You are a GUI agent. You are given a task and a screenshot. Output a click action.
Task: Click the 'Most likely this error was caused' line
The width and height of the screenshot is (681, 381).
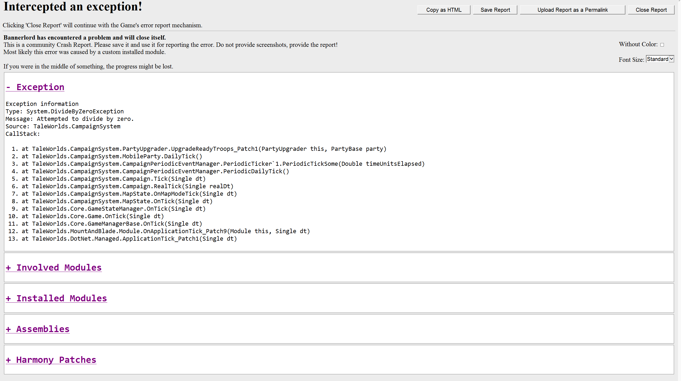click(85, 52)
